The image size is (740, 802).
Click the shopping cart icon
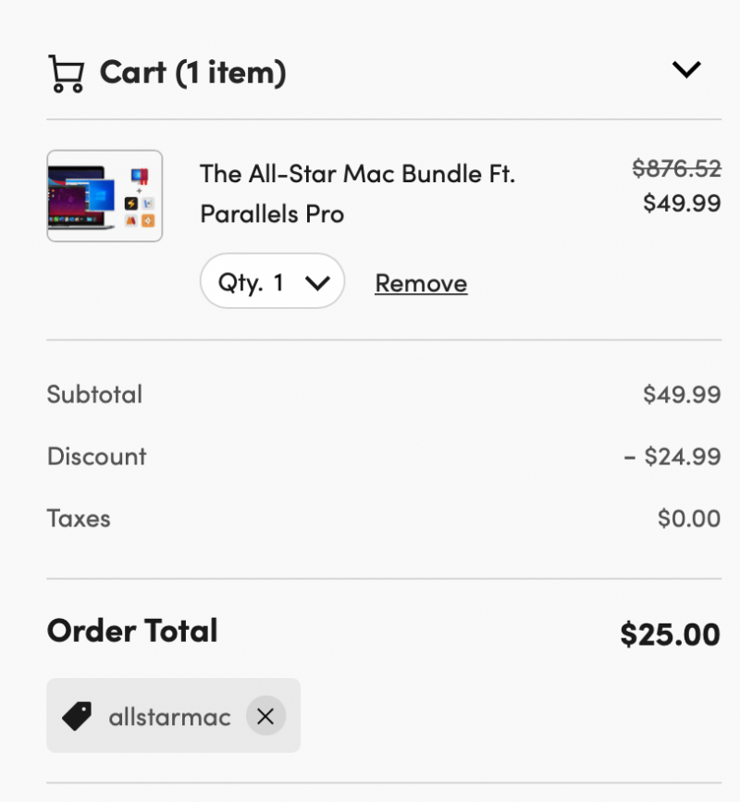tap(67, 74)
